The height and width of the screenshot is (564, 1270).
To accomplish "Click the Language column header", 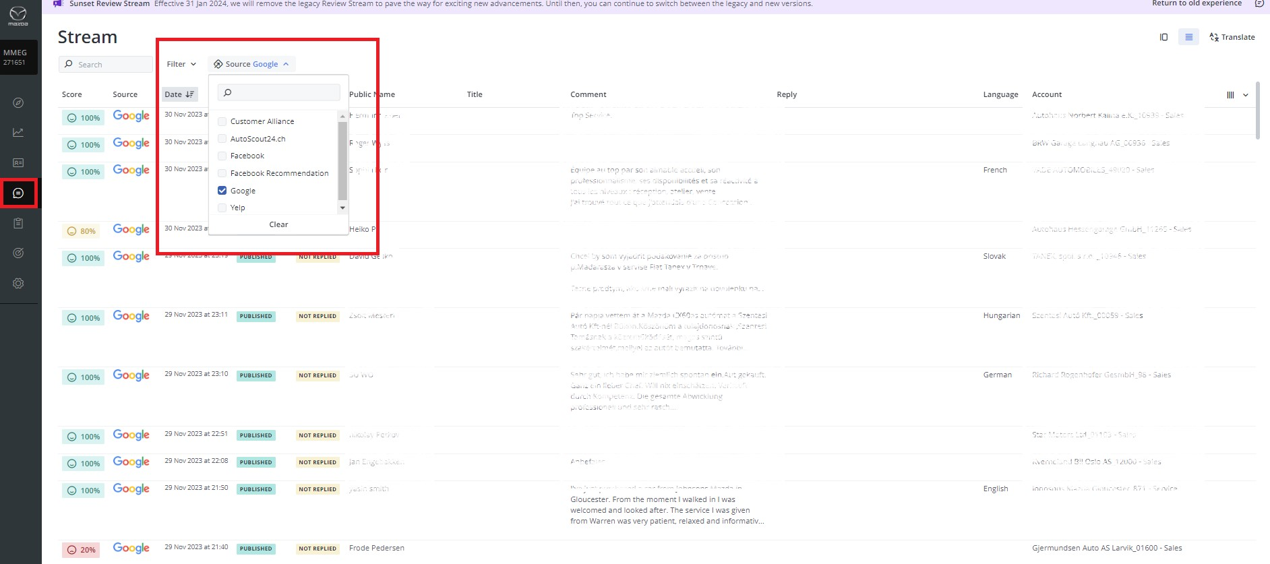I will 1000,94.
